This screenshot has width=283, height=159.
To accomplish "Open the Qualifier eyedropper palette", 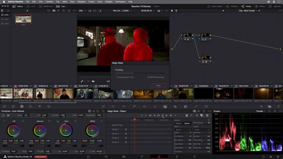I will (134, 107).
